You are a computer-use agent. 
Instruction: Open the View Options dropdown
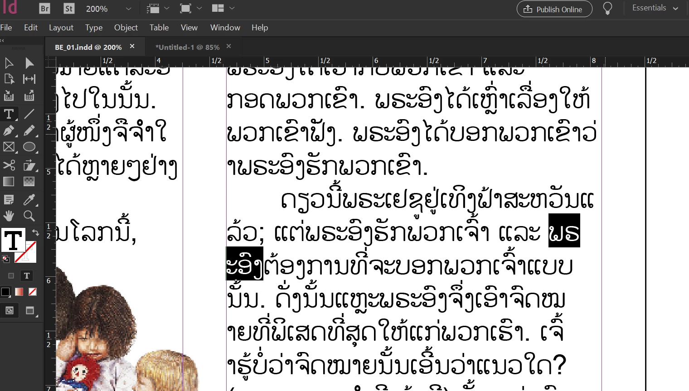[158, 8]
